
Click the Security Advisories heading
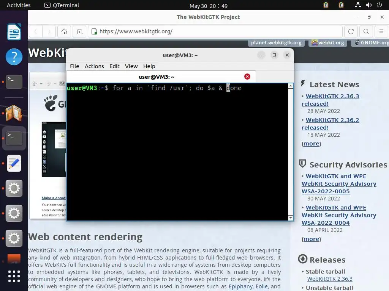[348, 165]
